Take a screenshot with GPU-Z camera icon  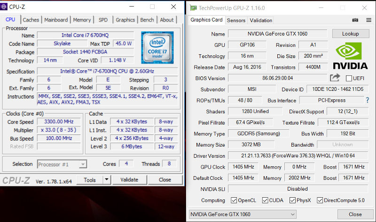(355, 20)
